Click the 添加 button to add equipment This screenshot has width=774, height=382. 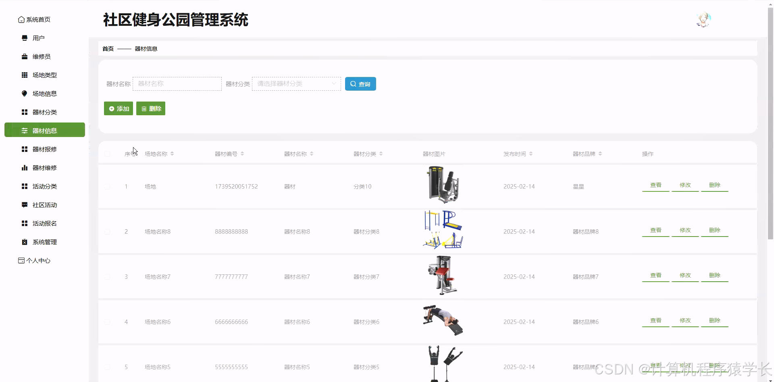118,108
